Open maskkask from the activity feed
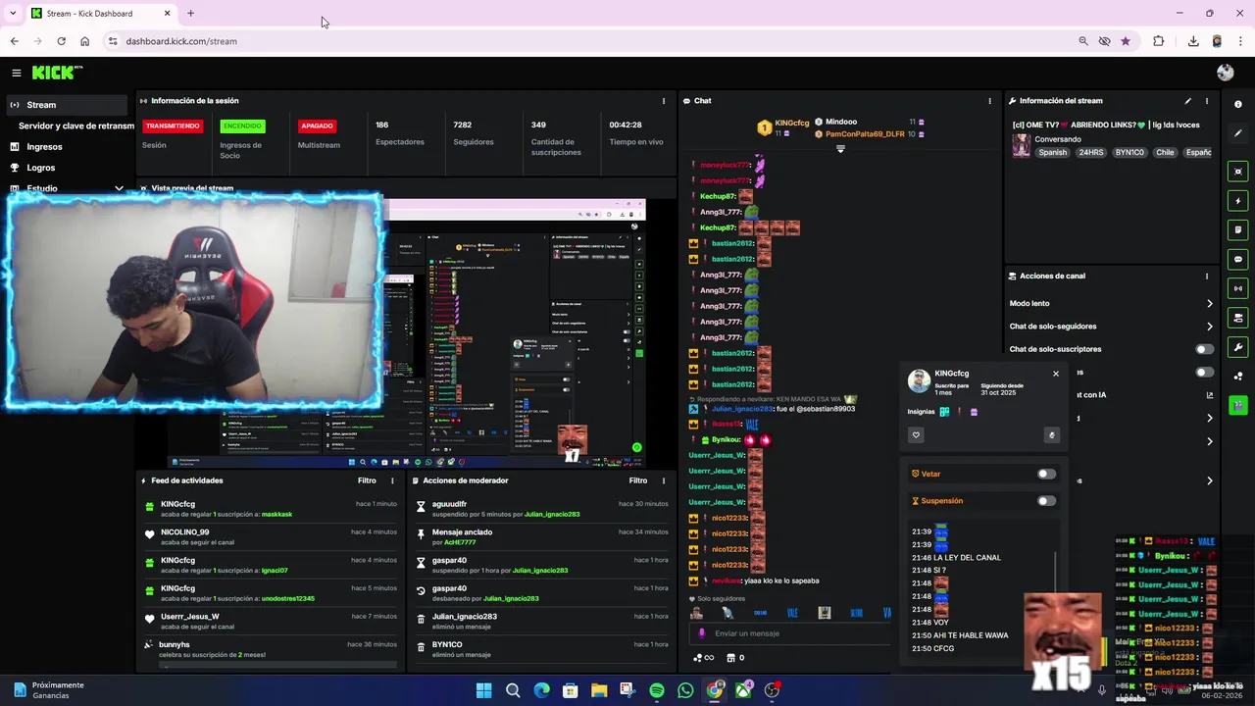1255x706 pixels. 276,514
